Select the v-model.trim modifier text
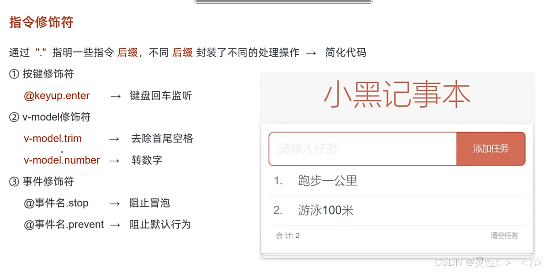Screen dimensions: 544x272 point(52,139)
